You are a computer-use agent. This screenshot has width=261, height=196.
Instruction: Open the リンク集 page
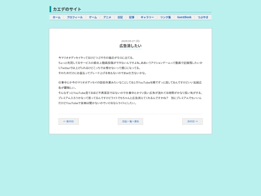(x=165, y=17)
